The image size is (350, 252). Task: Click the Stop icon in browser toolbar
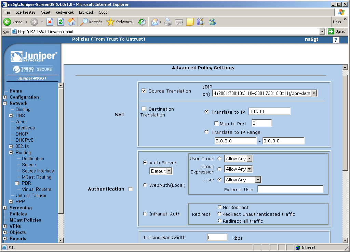click(50, 22)
